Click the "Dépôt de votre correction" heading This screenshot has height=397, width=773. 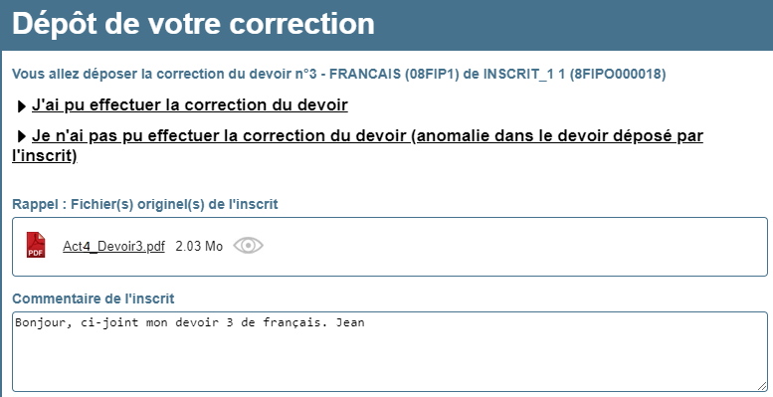coord(193,24)
